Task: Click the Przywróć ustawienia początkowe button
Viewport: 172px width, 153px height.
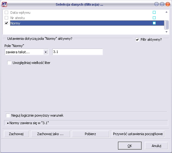Action: pyautogui.click(x=138, y=134)
